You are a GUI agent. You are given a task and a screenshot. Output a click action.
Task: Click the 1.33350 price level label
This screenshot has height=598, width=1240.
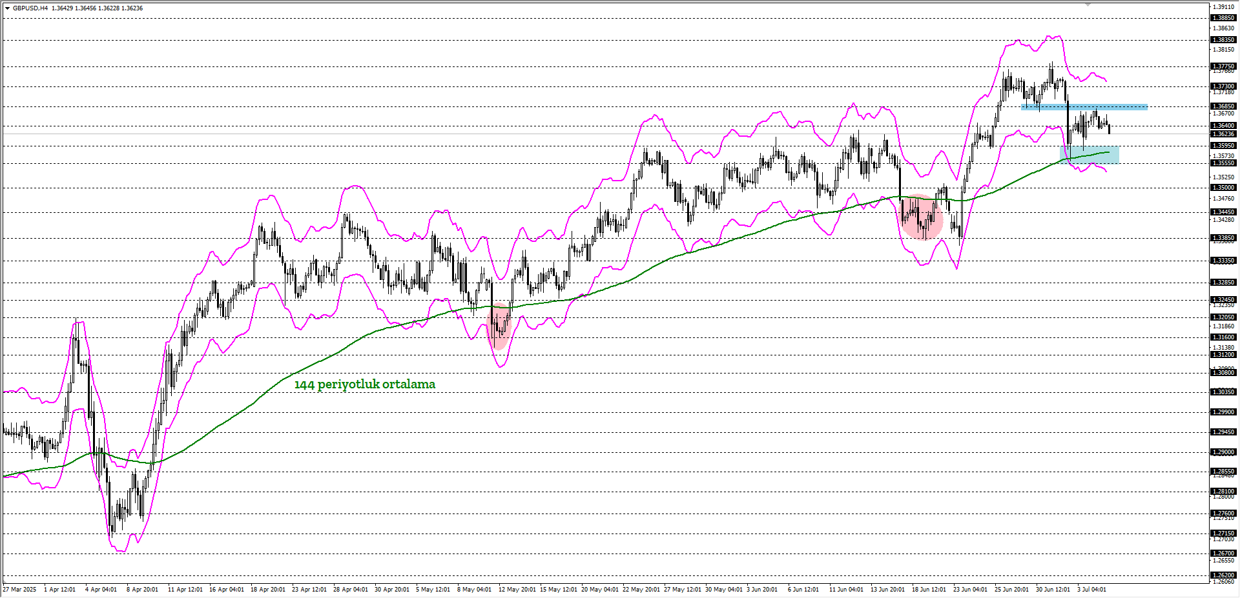point(1223,261)
